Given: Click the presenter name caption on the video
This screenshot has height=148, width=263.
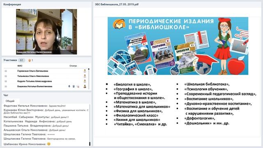Looking at the screenshot, I should click(34, 52).
